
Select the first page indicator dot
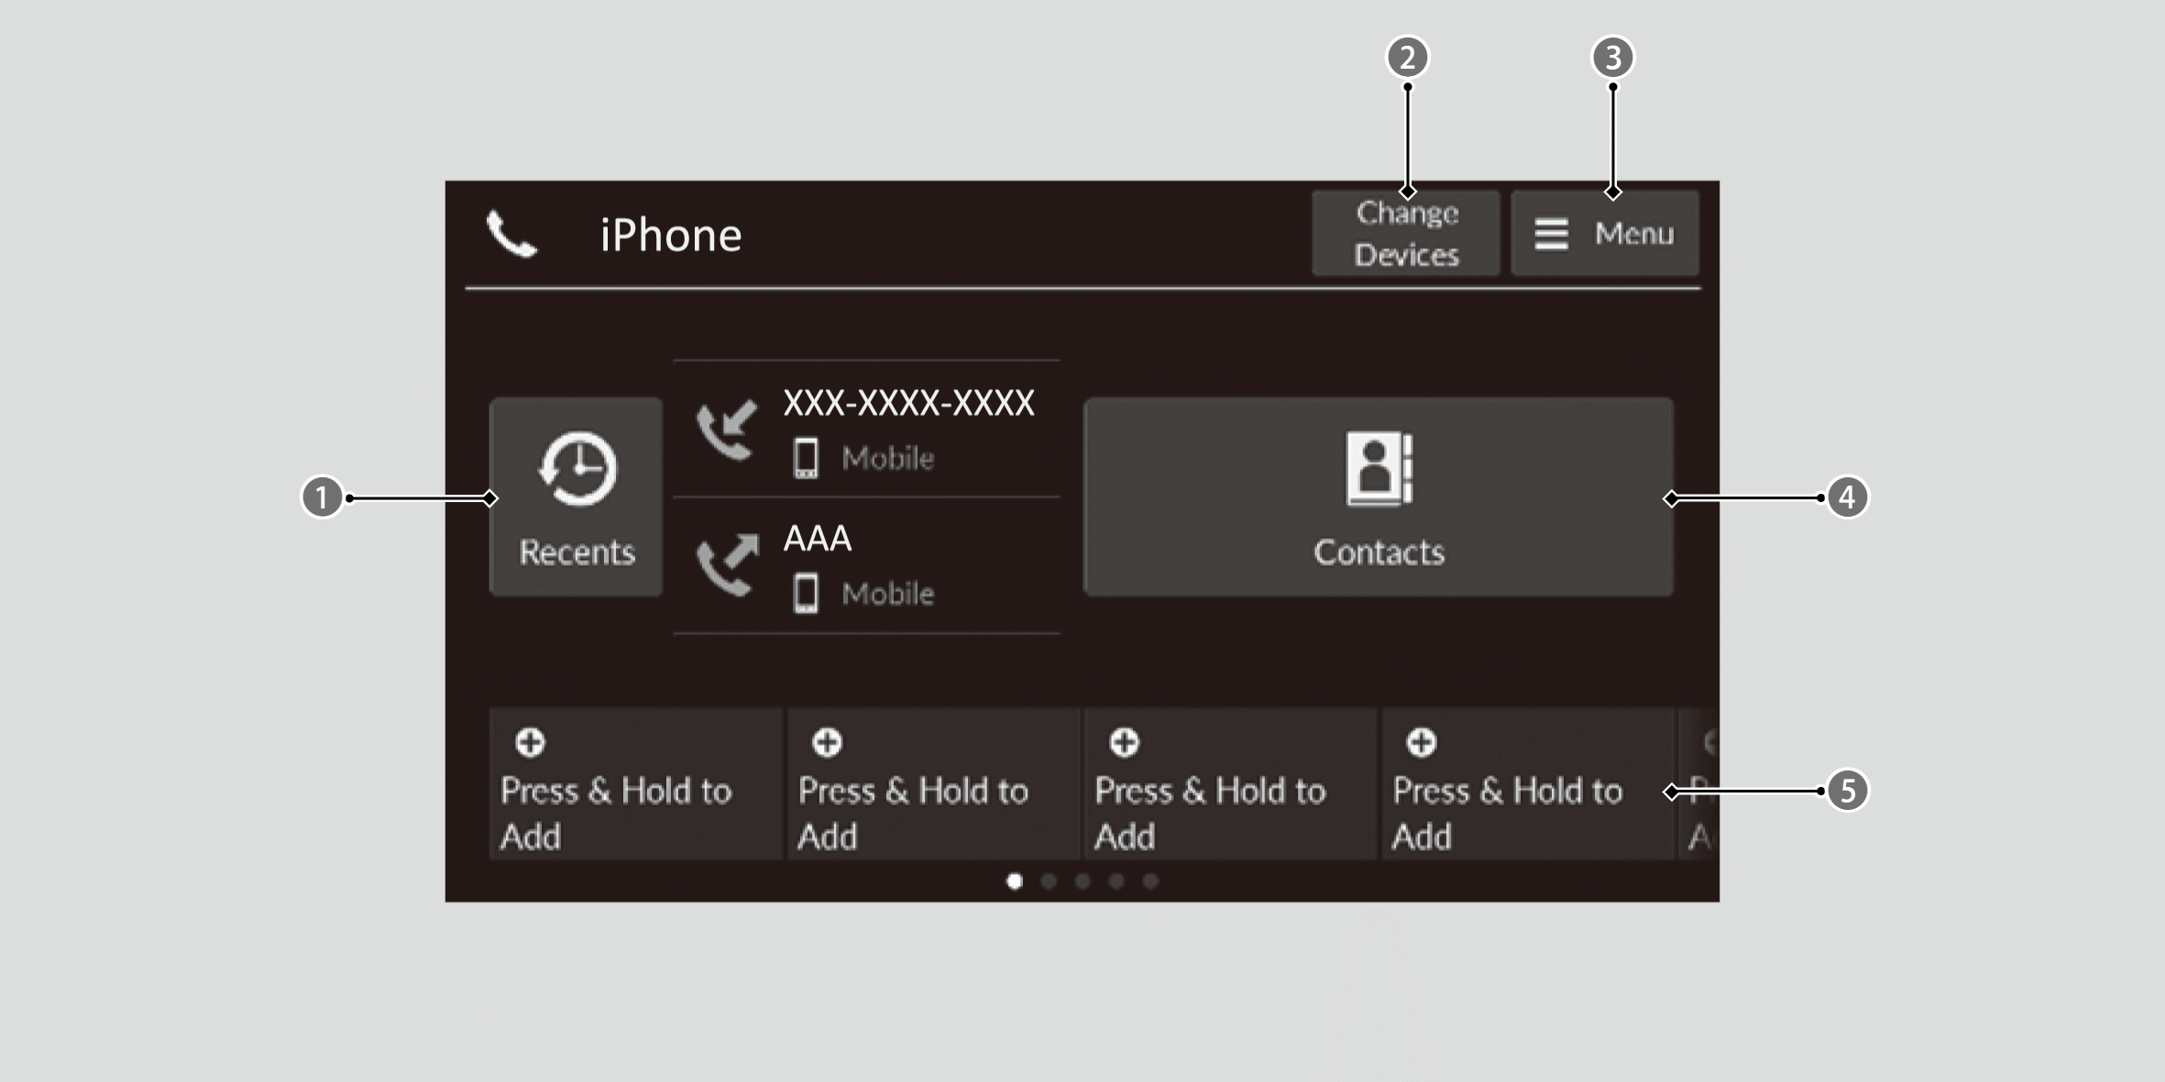(x=1014, y=881)
